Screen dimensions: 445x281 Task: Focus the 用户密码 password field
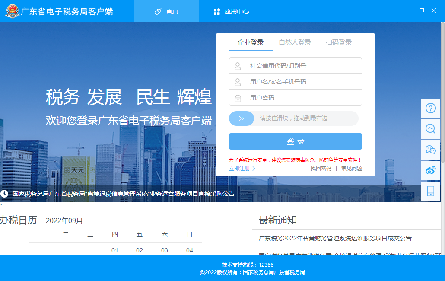[x=296, y=98]
